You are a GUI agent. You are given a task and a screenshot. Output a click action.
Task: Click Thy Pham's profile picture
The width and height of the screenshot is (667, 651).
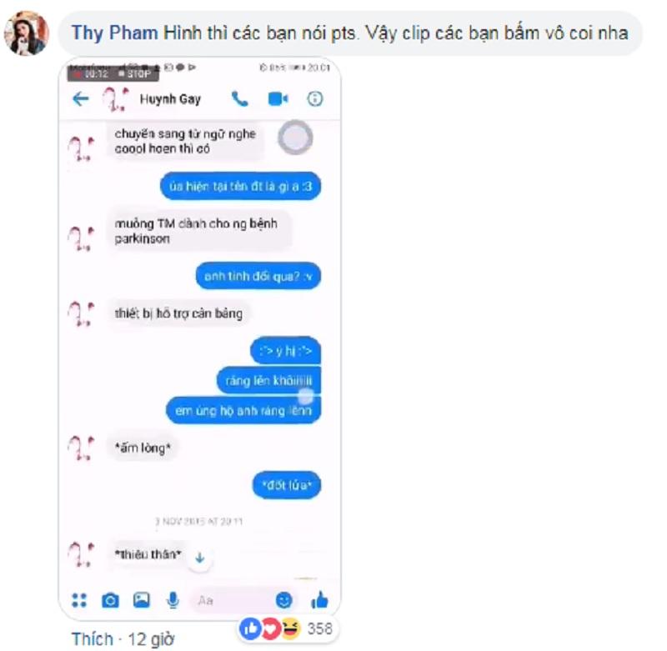[x=27, y=33]
